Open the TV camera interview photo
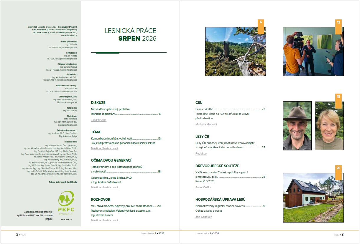This screenshot has height=244, width=360. tap(313, 52)
